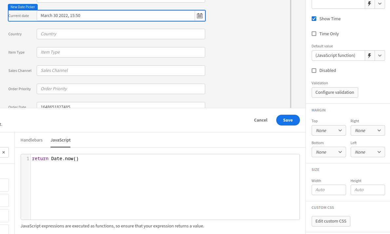Click the Width size input
Screen dimensions: 390x234
[329, 190]
